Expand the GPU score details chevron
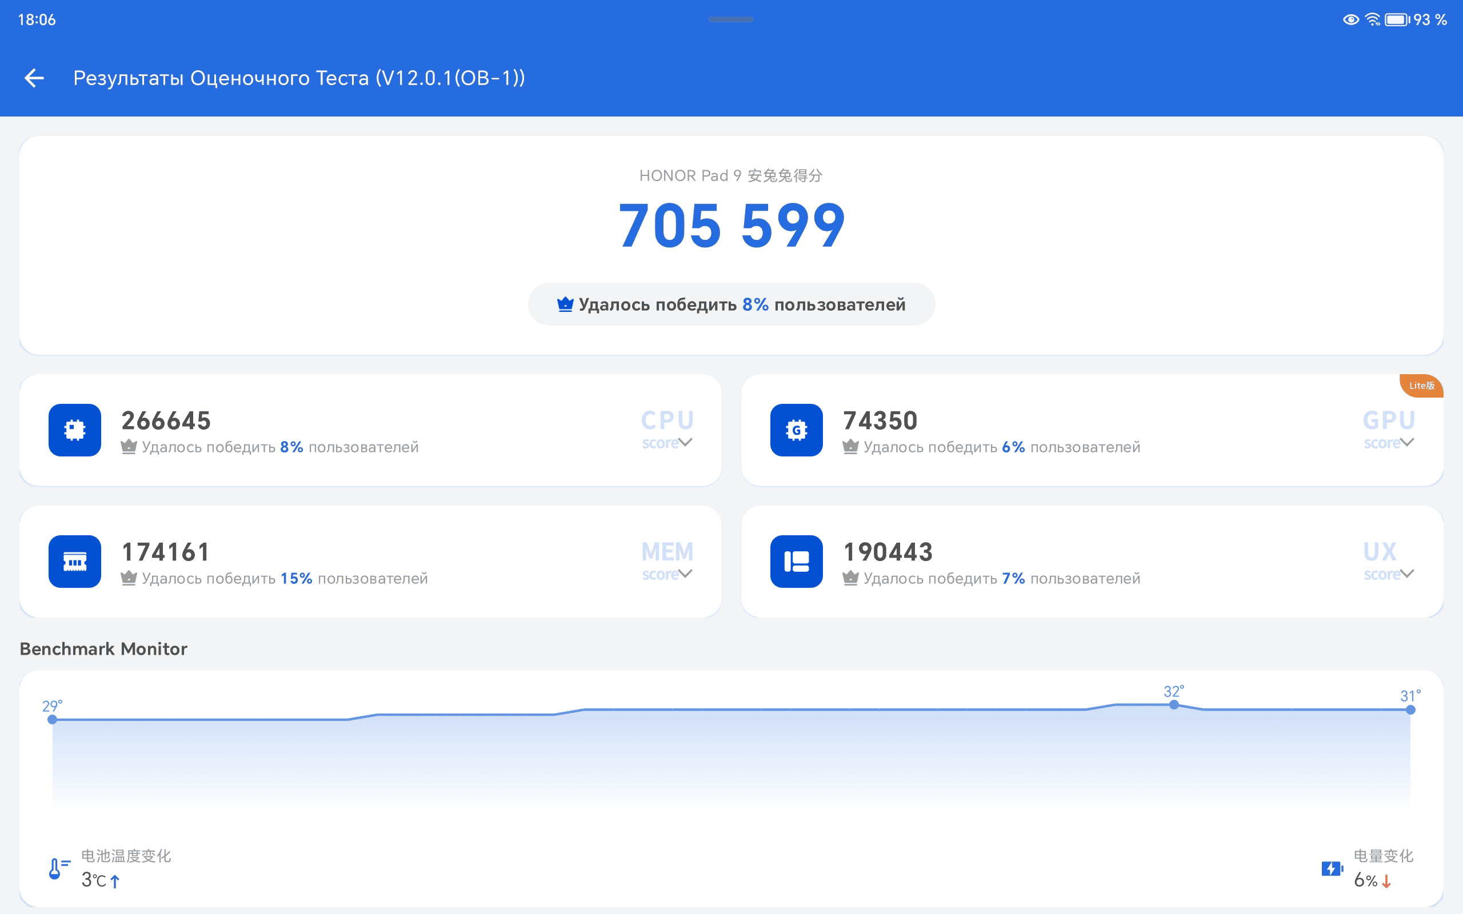Viewport: 1463px width, 914px height. coord(1407,443)
